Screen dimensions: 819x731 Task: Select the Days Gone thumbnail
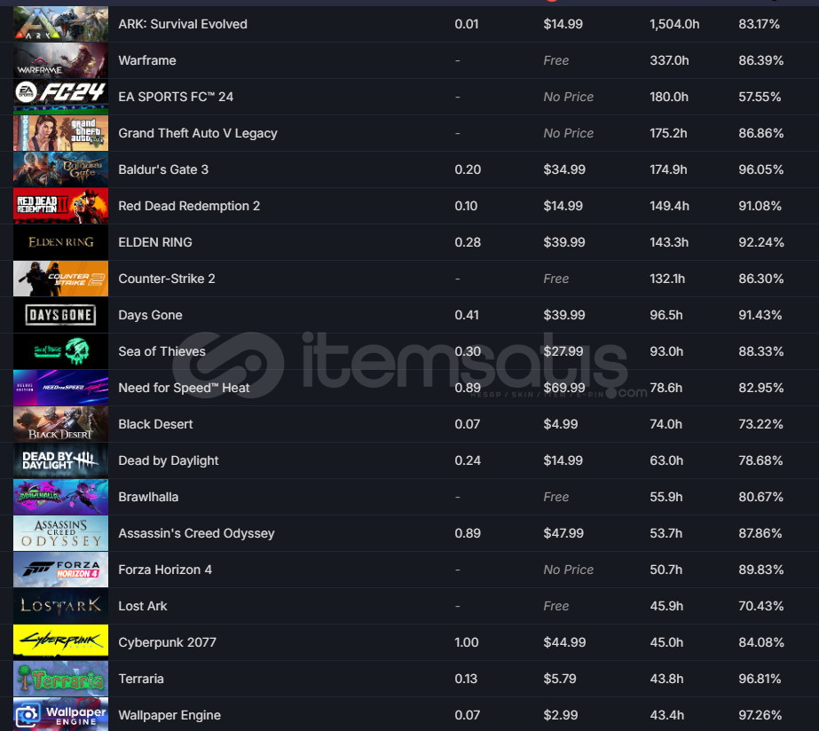[x=60, y=315]
